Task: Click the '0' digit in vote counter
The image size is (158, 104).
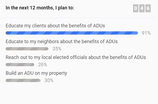Action: coord(136,8)
